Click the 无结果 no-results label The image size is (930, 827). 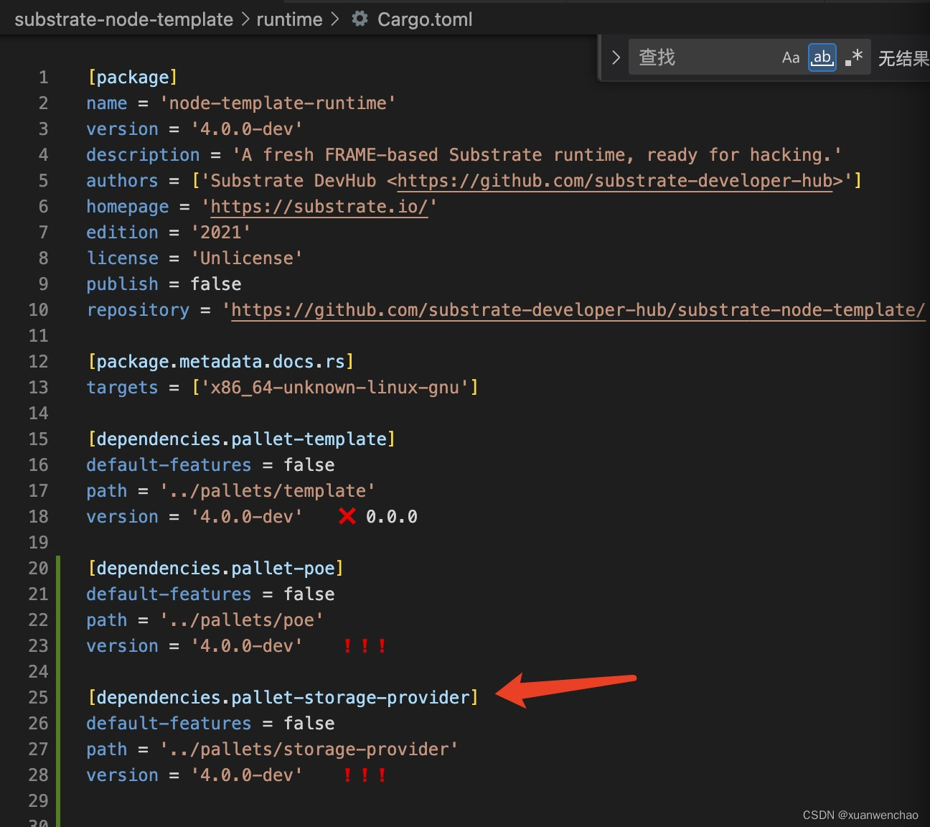click(x=903, y=58)
